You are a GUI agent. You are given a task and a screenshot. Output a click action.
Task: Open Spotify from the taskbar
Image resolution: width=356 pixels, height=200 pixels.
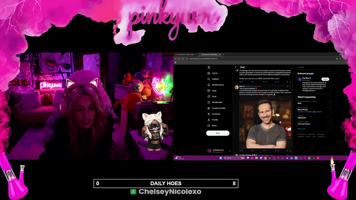click(309, 158)
